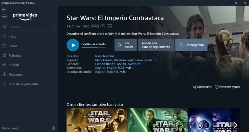Expand more audio languages with más…
249x132 pixels.
pyautogui.click(x=124, y=72)
